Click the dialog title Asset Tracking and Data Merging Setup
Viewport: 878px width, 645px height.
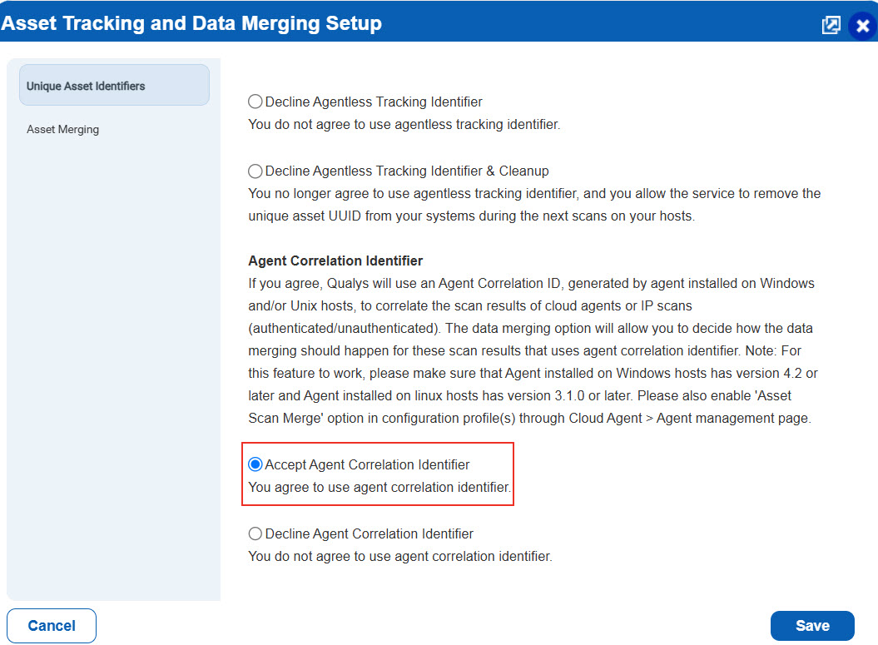click(191, 23)
